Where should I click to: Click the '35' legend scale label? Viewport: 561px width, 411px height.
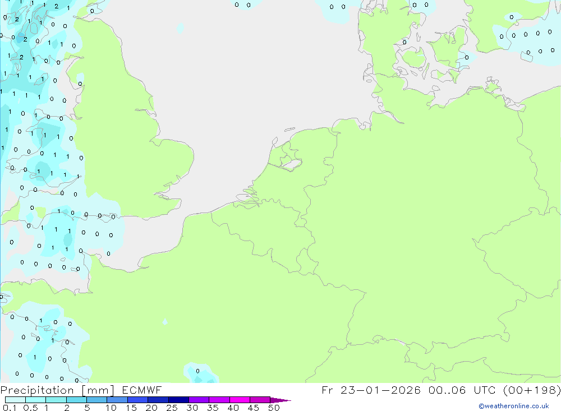(213, 408)
